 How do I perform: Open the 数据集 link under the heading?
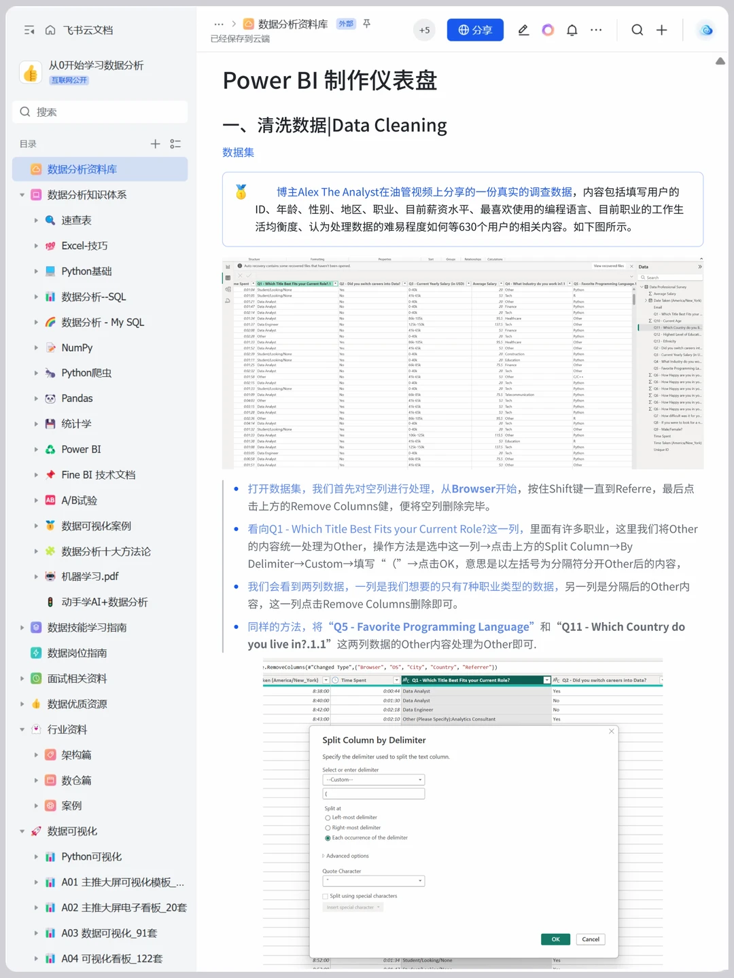pos(239,153)
